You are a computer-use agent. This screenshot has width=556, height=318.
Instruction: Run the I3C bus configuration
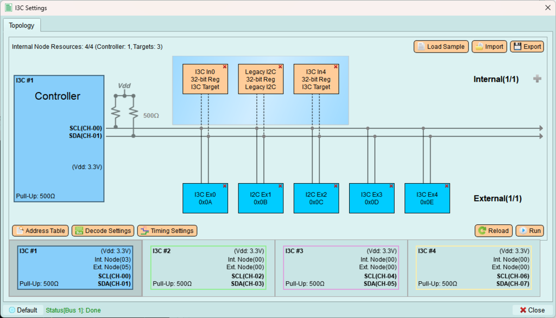coord(529,231)
